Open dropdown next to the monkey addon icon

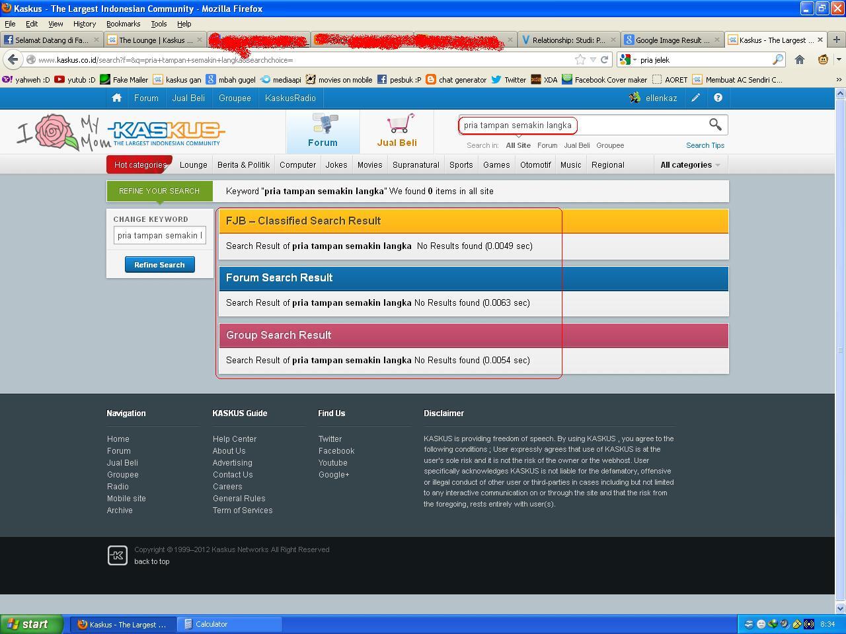coord(839,59)
